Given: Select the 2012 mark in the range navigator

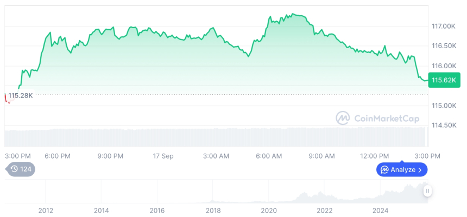Looking at the screenshot, I should [46, 210].
